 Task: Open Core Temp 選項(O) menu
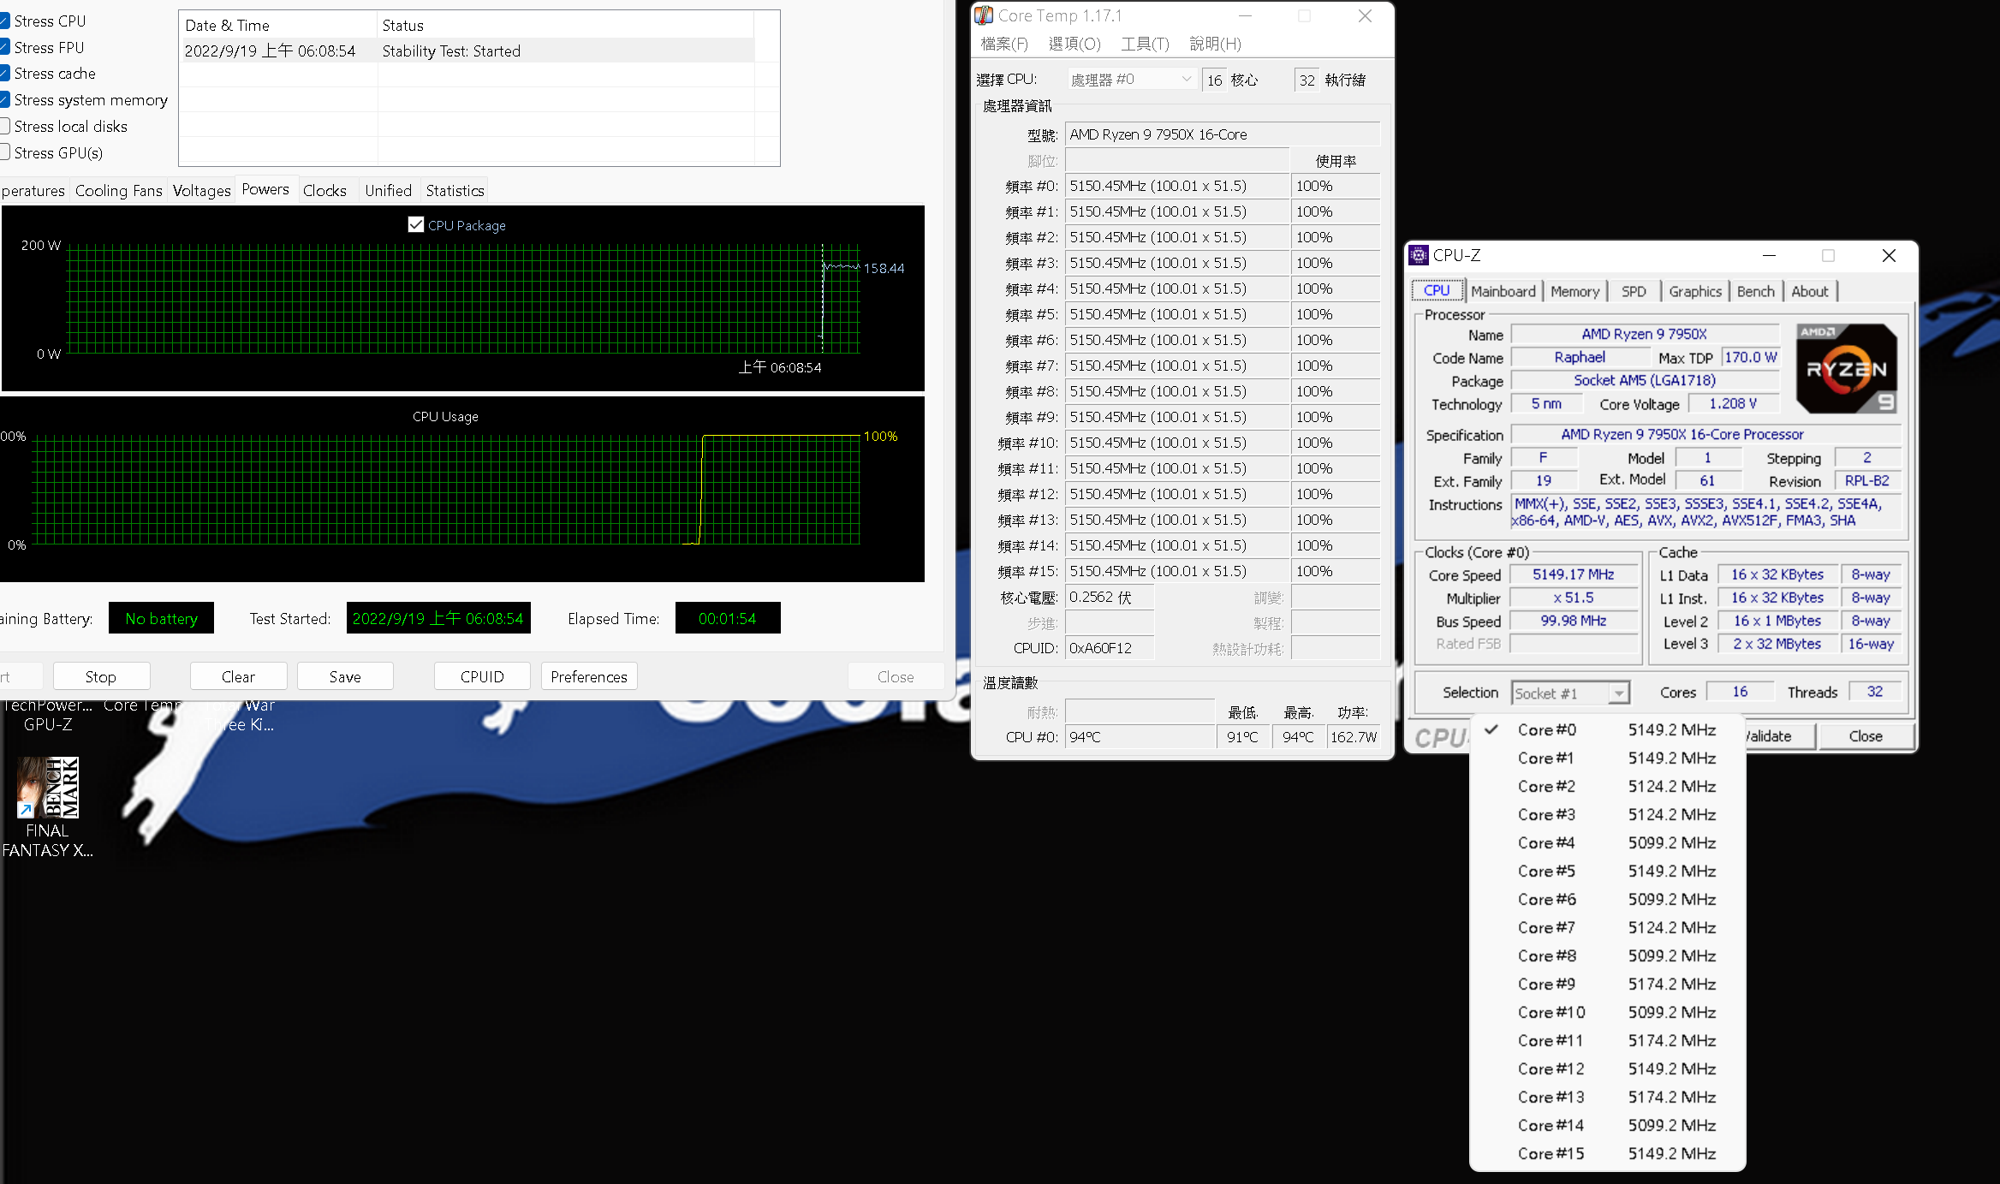pyautogui.click(x=1074, y=44)
